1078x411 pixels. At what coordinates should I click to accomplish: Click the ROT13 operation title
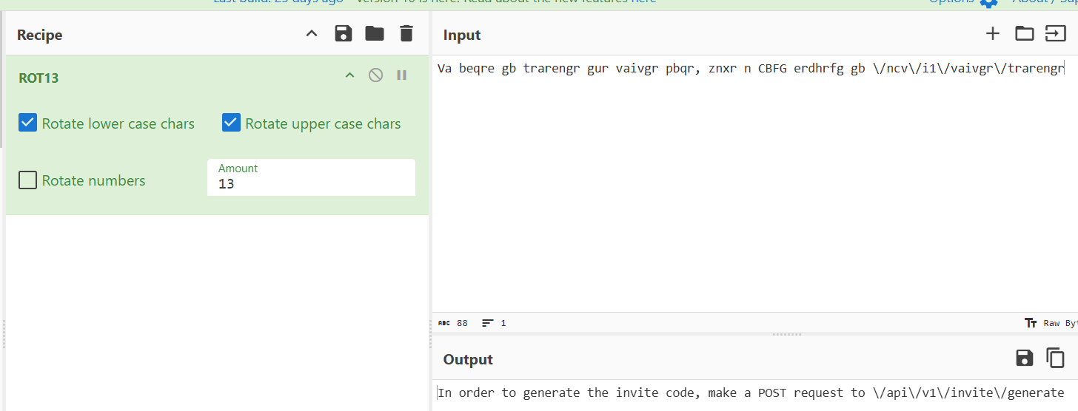point(38,78)
